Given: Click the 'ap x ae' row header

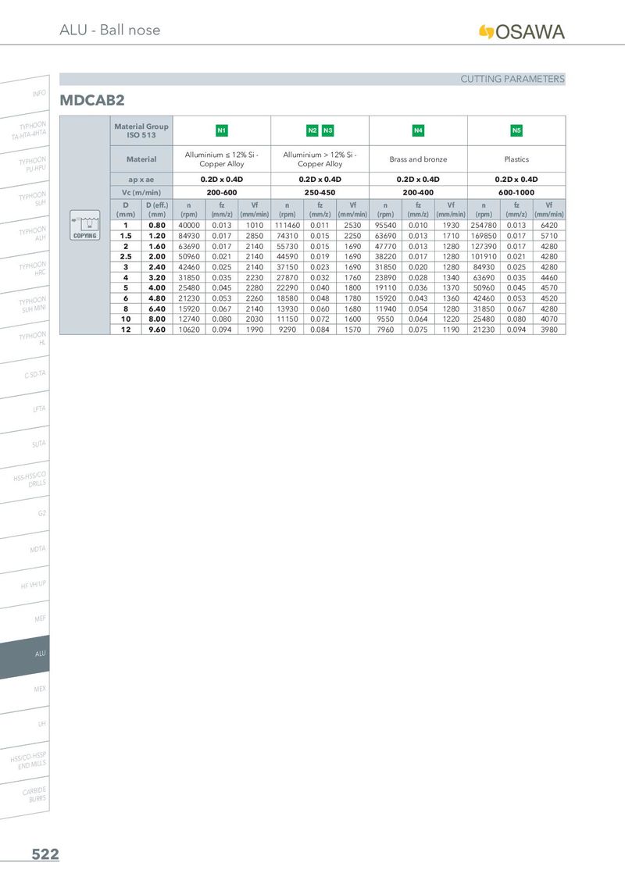Looking at the screenshot, I should [x=141, y=180].
